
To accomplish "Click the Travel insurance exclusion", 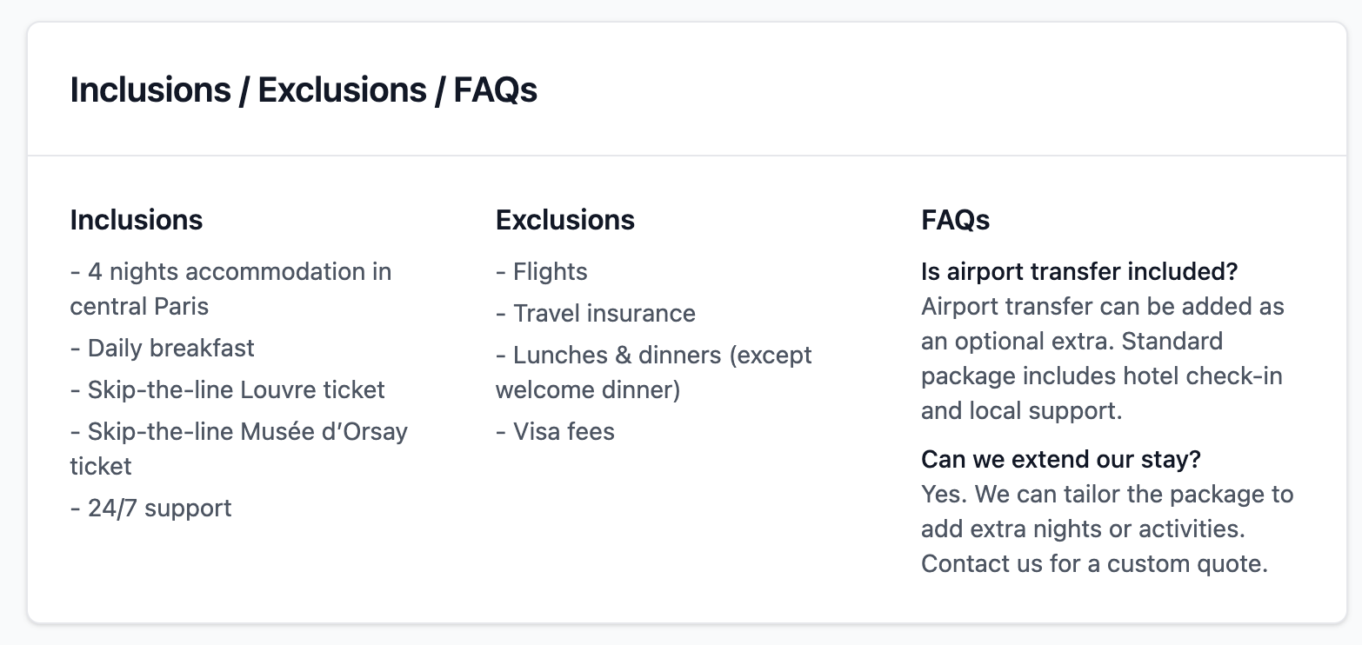I will coord(596,313).
